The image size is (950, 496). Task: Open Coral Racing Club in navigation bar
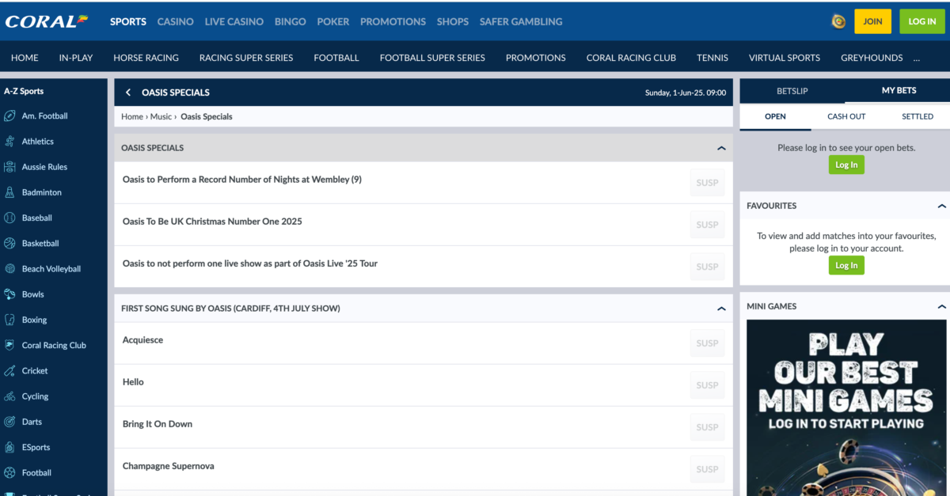[x=631, y=58]
